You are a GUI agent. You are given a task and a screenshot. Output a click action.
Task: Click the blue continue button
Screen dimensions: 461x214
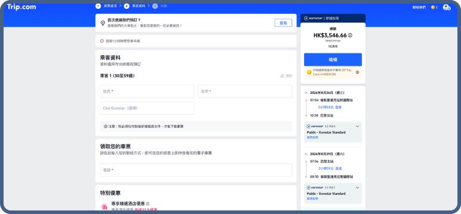pos(333,59)
